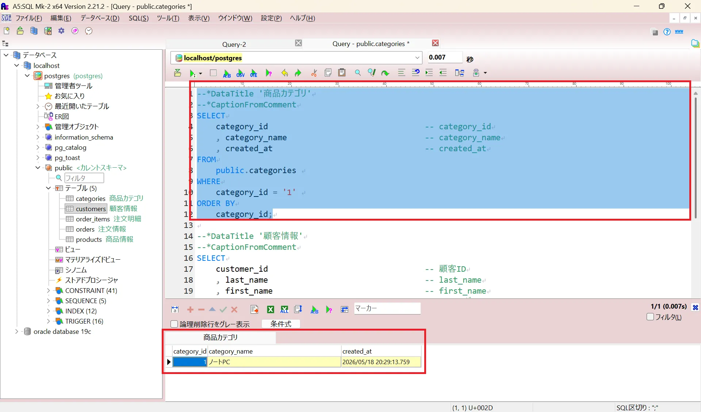Image resolution: width=701 pixels, height=412 pixels.
Task: Close the Query - public.categories tab
Action: coord(435,43)
